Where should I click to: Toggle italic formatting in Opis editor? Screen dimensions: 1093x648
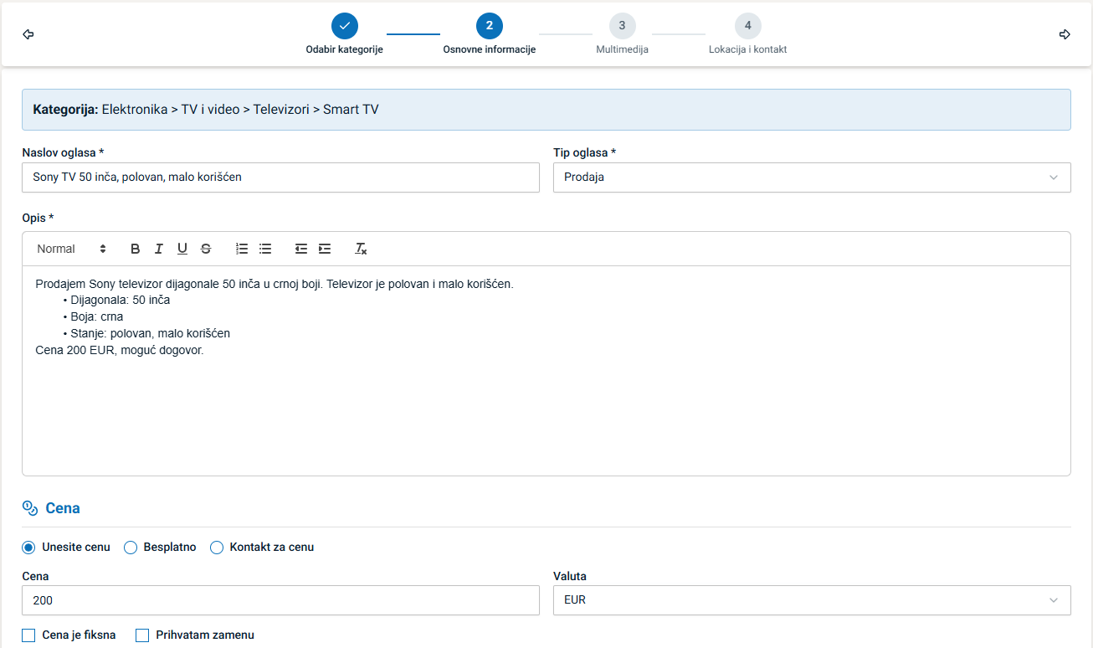(x=158, y=249)
